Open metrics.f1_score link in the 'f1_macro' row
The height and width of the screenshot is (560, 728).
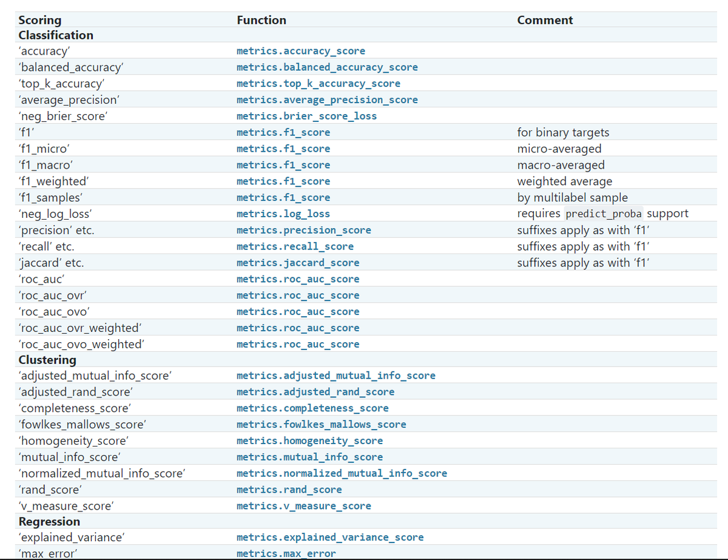tap(283, 165)
